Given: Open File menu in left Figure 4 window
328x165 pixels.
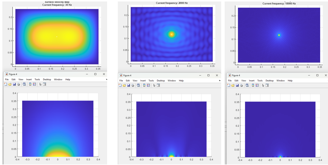Looking at the screenshot, I should (x=7, y=79).
